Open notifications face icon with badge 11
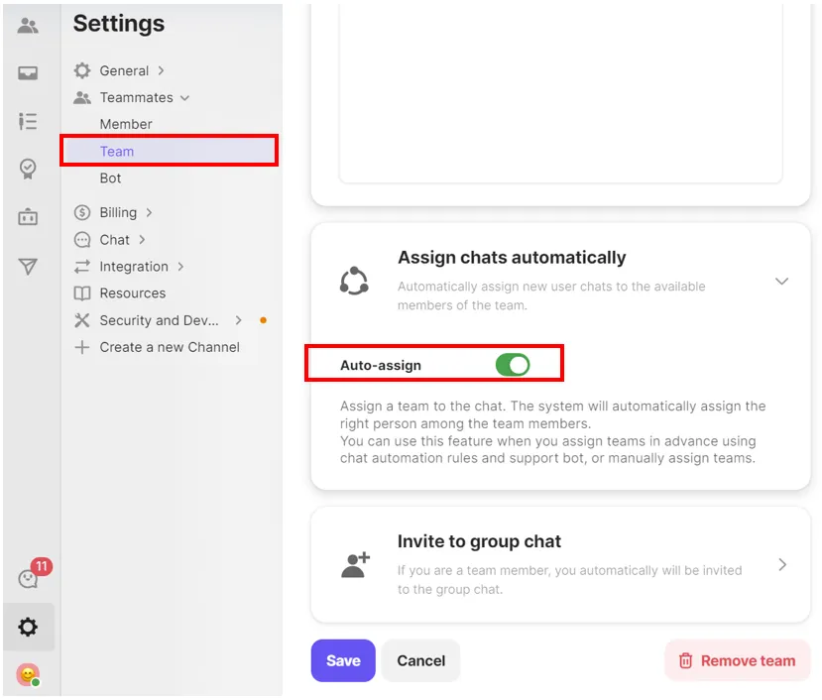The width and height of the screenshot is (822, 700). (30, 578)
